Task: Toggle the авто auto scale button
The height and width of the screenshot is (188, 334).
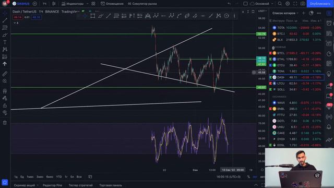Action: click(263, 177)
